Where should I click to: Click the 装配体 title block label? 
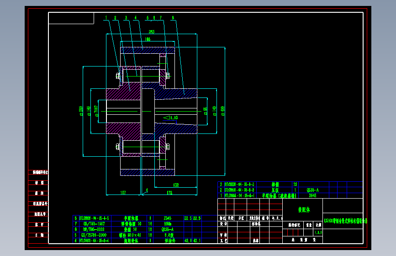(x=304, y=210)
